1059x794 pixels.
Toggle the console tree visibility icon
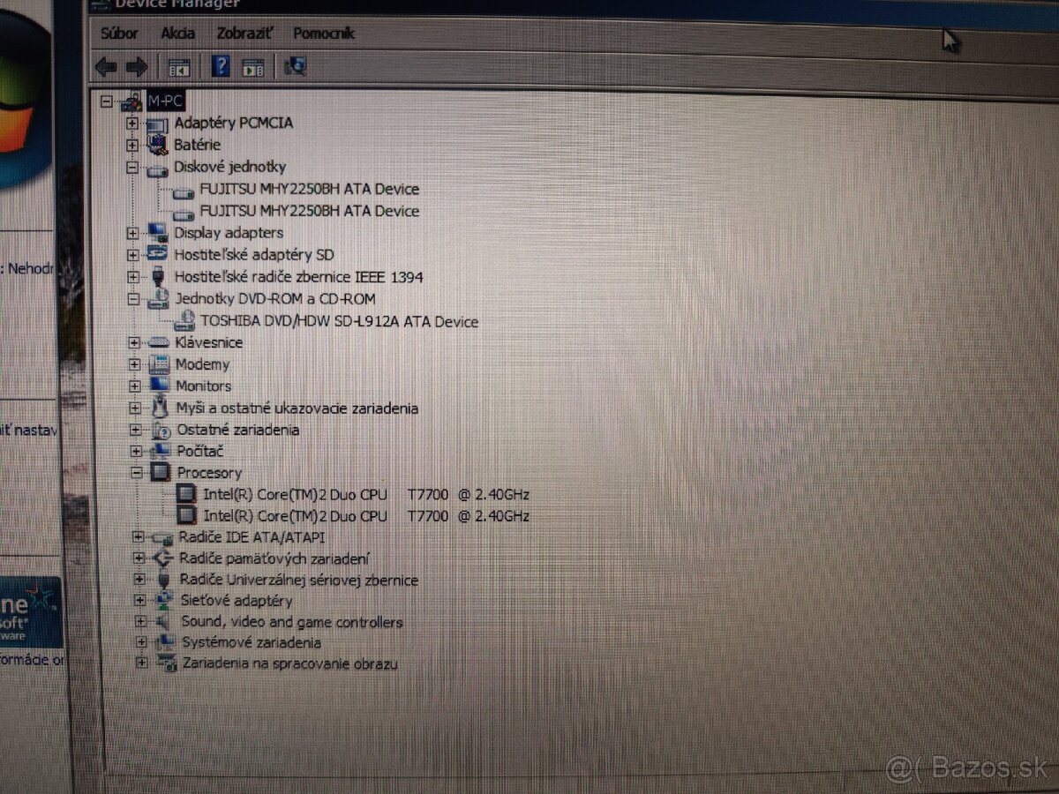(x=179, y=65)
